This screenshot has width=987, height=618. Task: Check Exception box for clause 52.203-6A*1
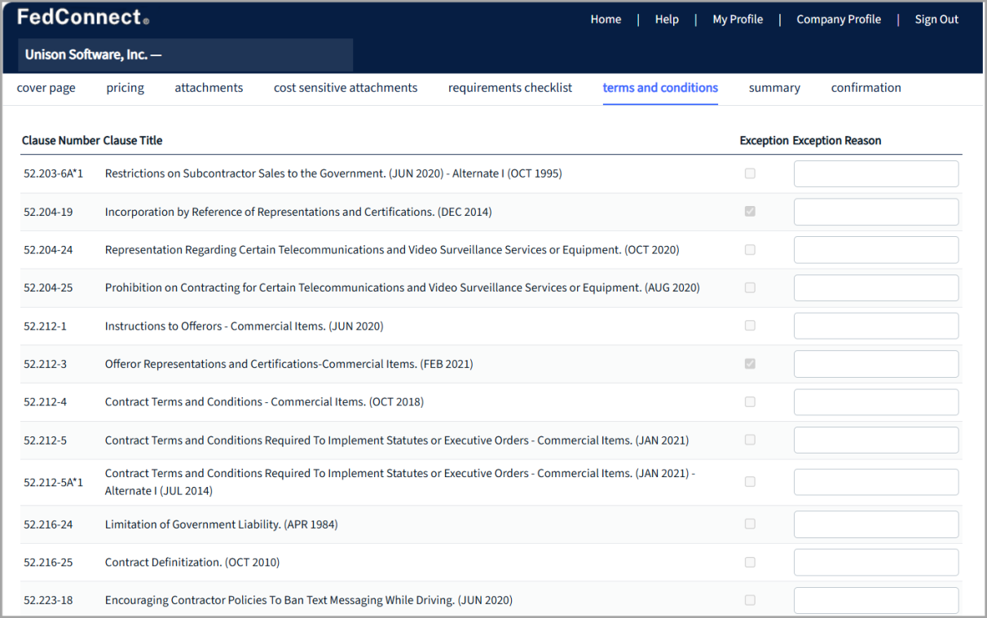tap(750, 173)
